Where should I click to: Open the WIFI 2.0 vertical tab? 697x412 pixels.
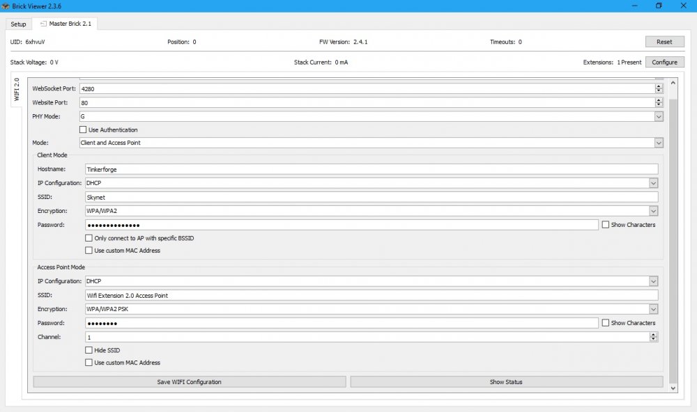[x=17, y=89]
